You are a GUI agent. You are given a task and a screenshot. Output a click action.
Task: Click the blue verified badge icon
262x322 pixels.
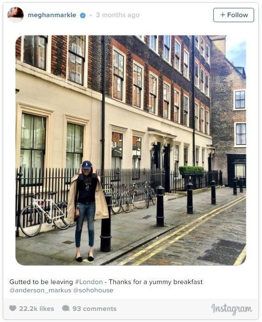coord(83,15)
